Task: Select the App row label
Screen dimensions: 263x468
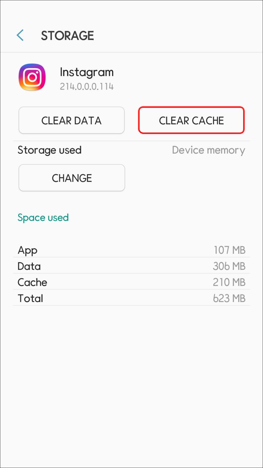Action: point(28,250)
